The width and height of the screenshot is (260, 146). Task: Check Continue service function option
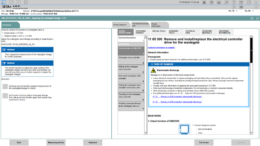(x=5, y=86)
